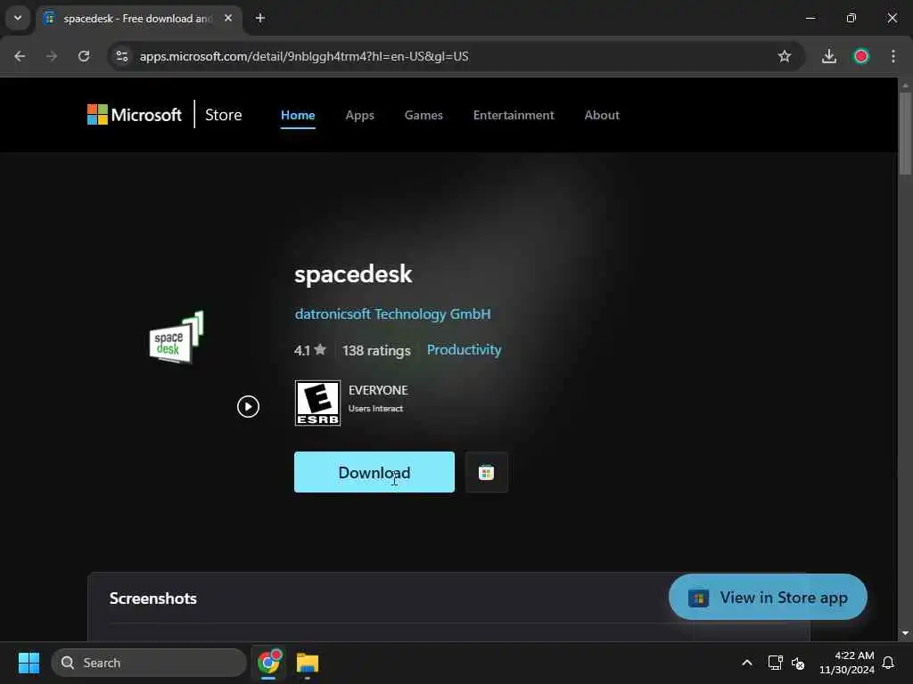This screenshot has height=684, width=913.
Task: Click the network tray icon
Action: point(775,663)
